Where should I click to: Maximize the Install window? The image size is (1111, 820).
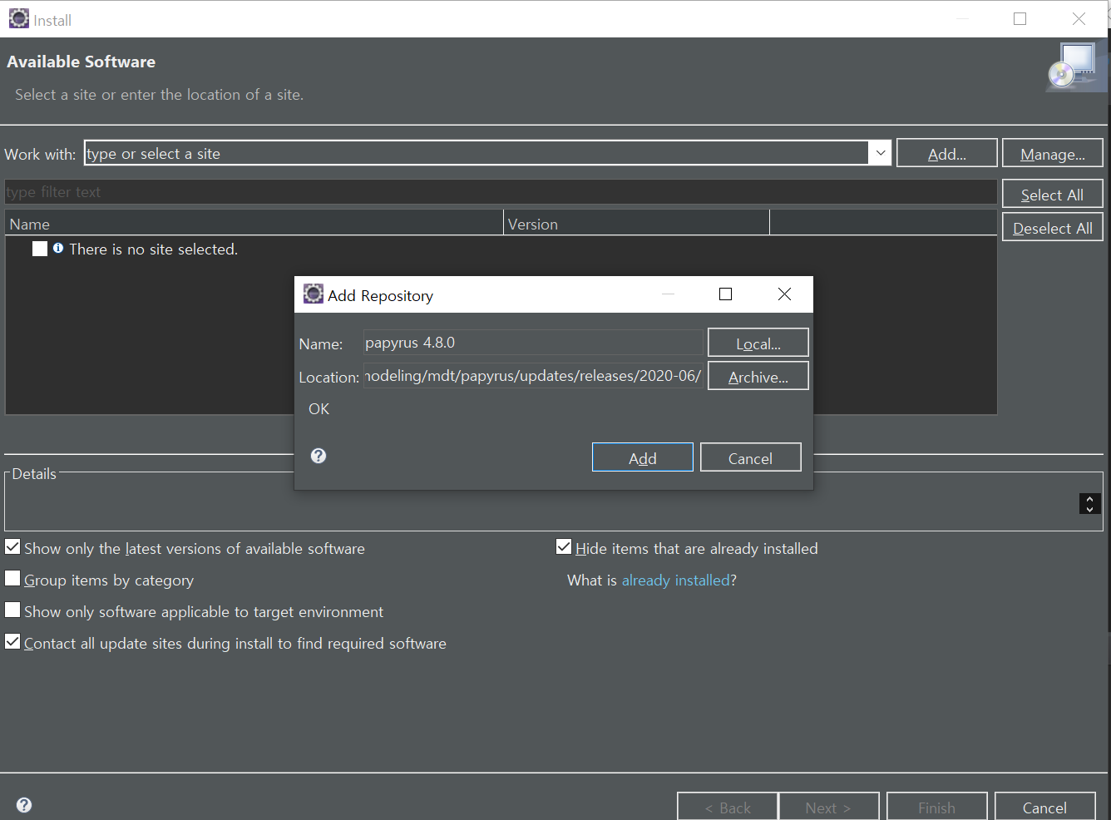(x=1020, y=19)
